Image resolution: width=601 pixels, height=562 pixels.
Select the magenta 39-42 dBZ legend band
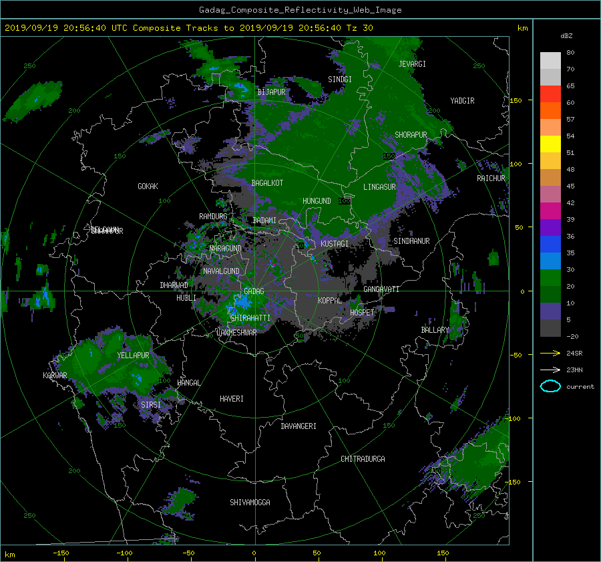(x=550, y=210)
